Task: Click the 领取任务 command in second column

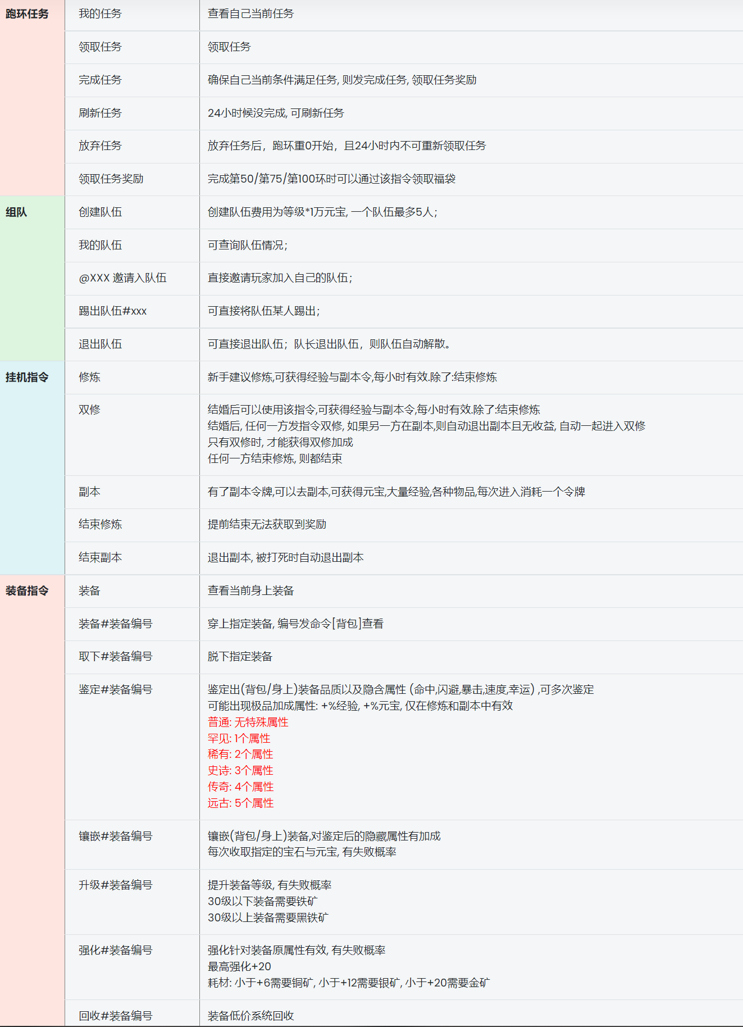Action: pos(132,47)
